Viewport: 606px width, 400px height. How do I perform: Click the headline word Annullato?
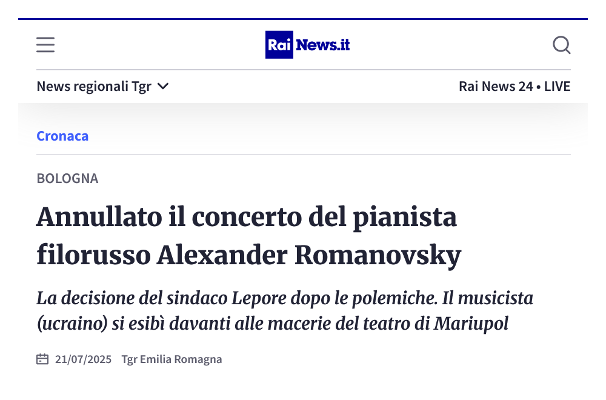point(99,217)
